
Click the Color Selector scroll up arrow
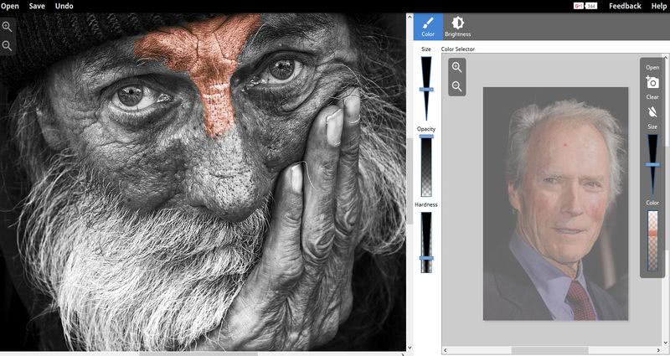pos(666,57)
